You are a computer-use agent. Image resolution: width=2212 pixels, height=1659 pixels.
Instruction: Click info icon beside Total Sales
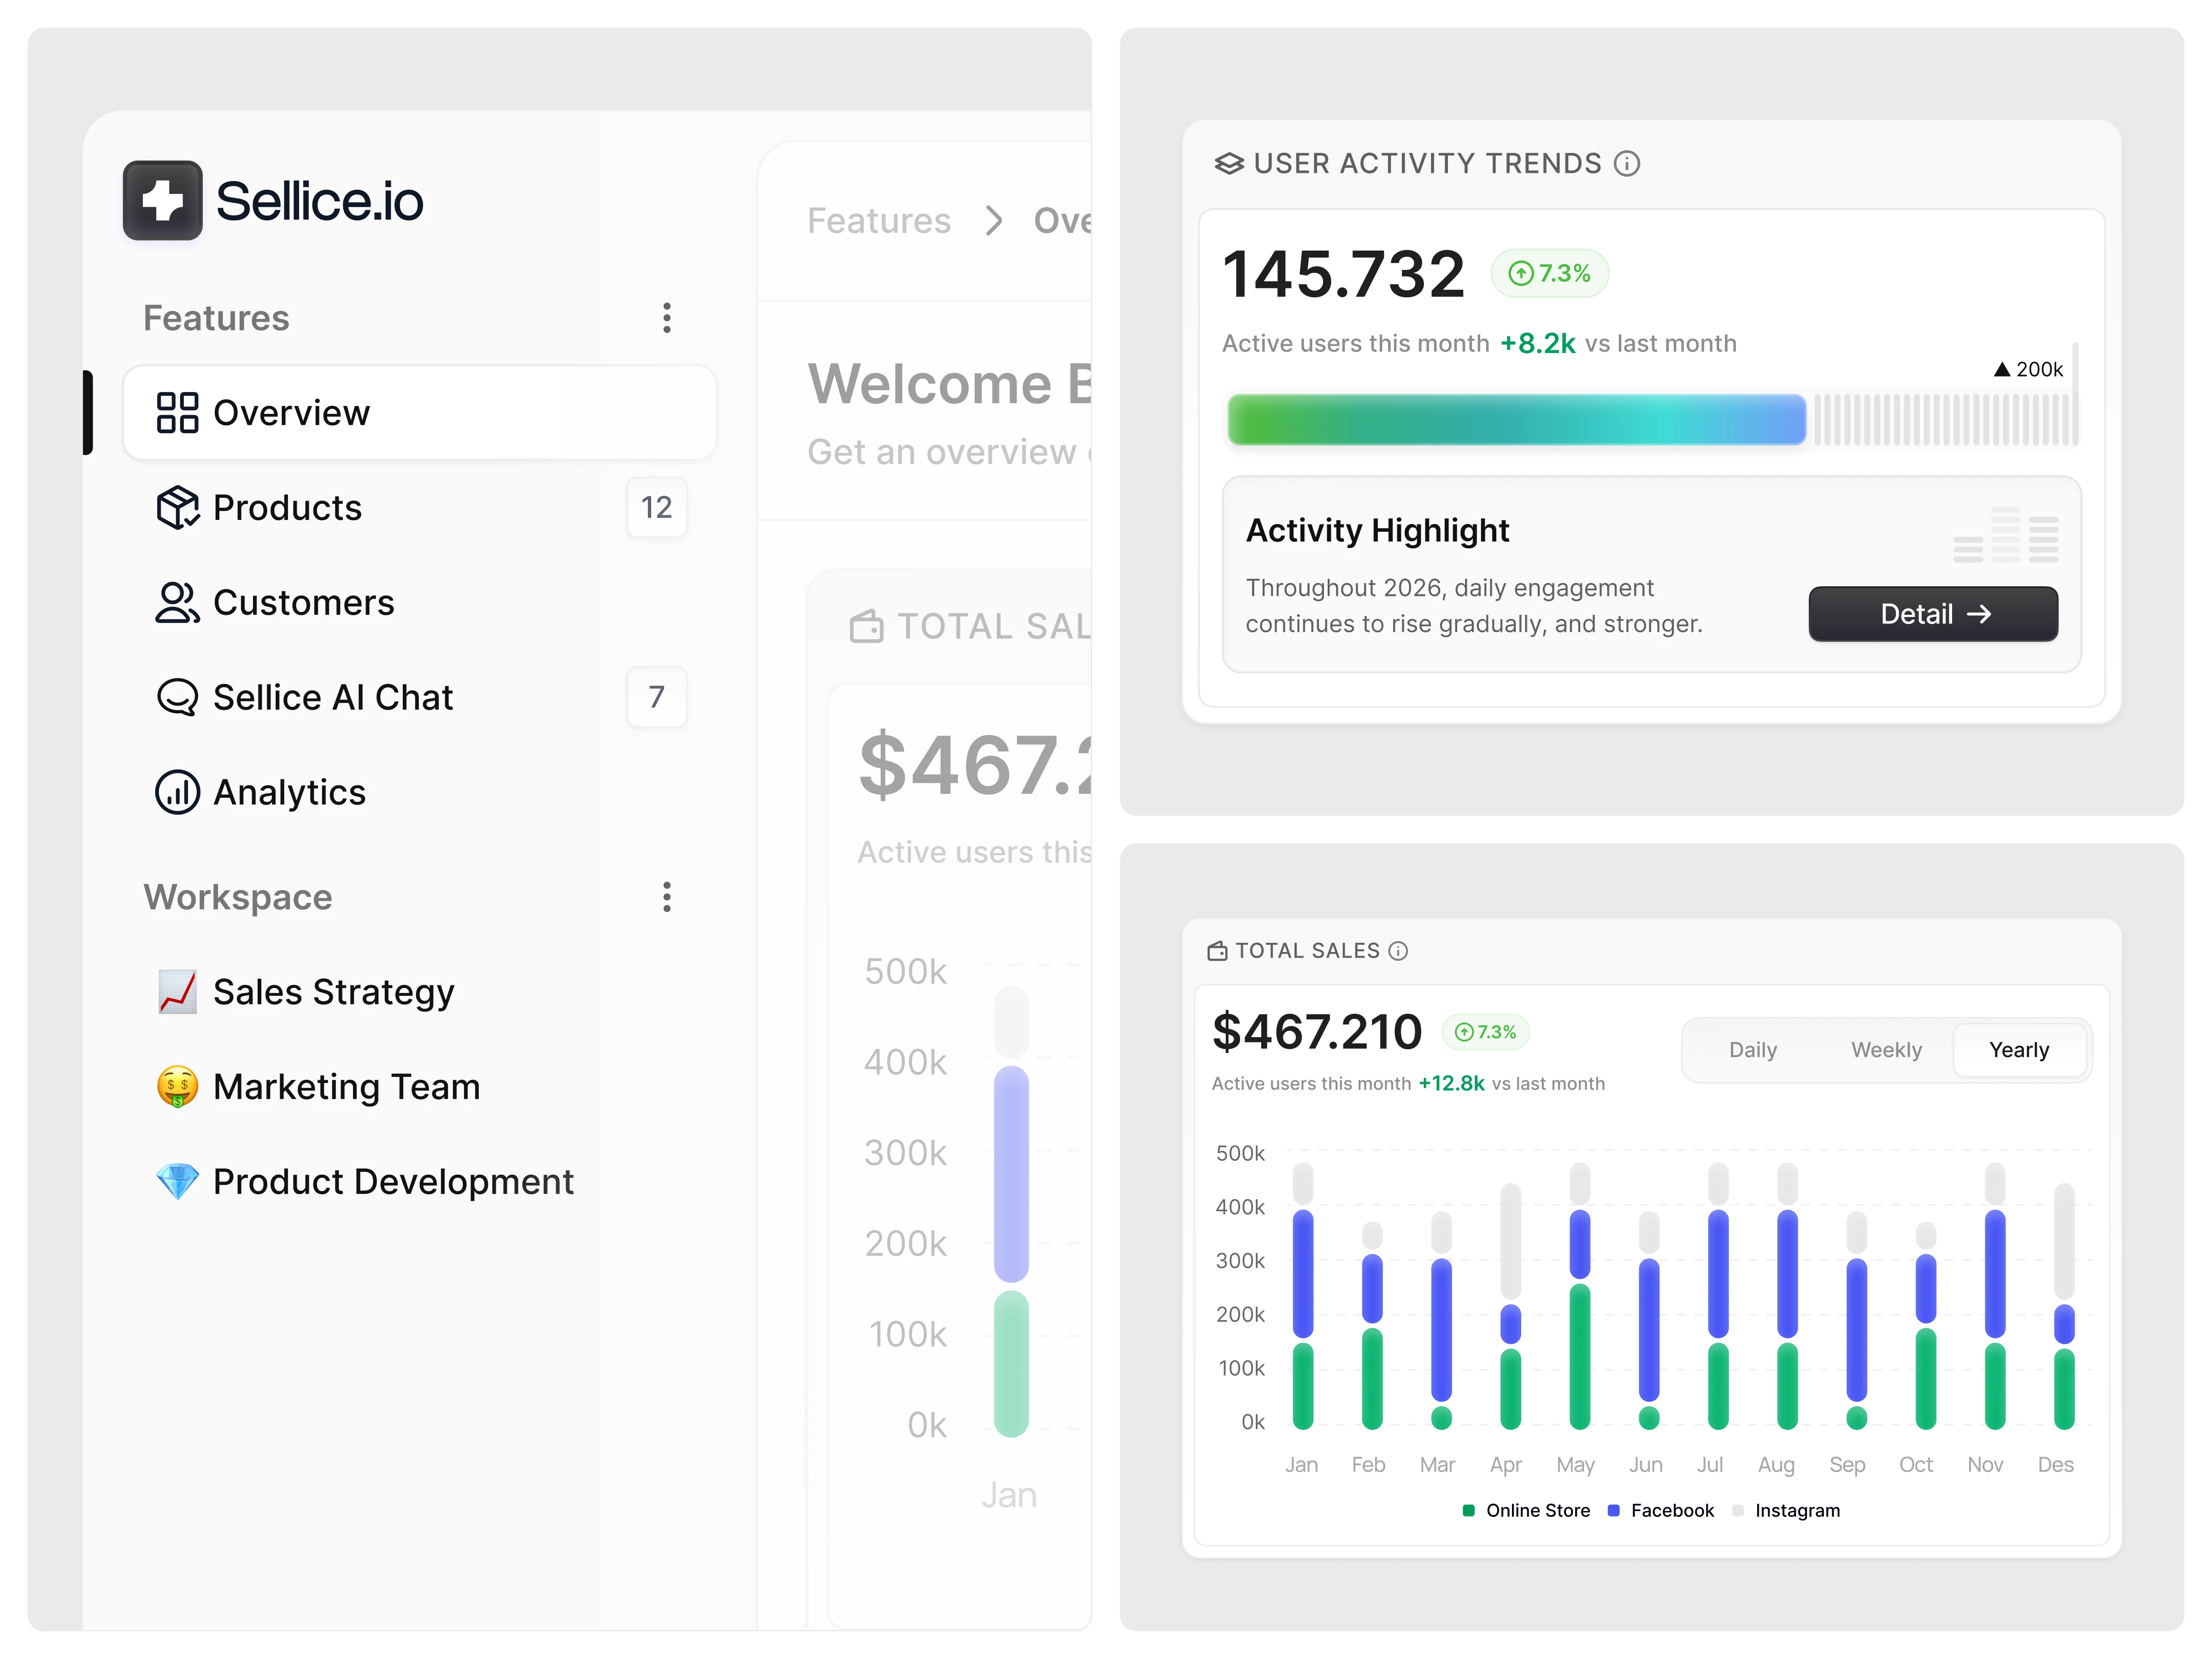[1399, 951]
